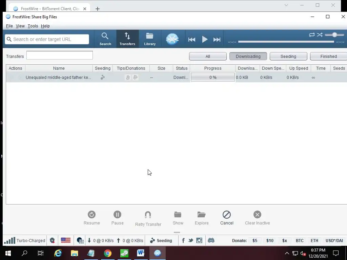
Task: Click the 0 % progress bar in row
Action: coord(213,78)
